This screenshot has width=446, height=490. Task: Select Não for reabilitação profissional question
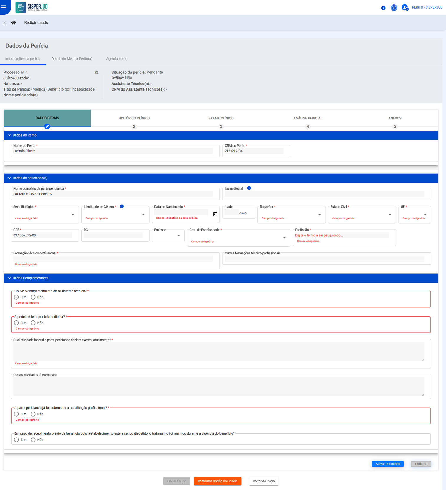tap(33, 414)
